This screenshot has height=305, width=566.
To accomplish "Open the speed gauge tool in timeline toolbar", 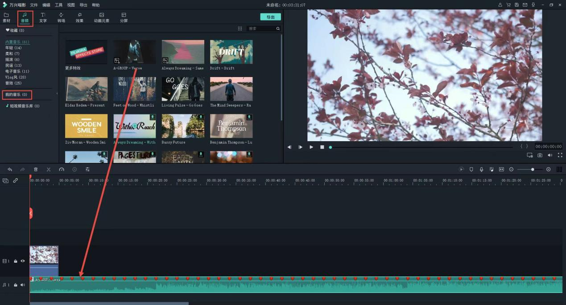I will [x=62, y=170].
